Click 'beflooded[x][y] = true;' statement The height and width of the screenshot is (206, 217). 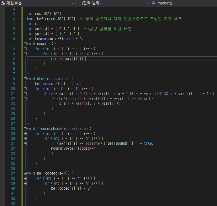click(x=58, y=84)
